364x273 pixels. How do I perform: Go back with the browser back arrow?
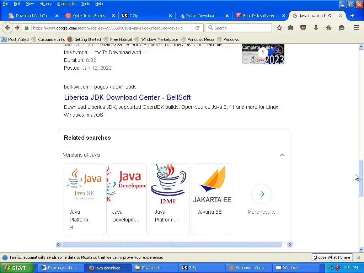coord(7,28)
